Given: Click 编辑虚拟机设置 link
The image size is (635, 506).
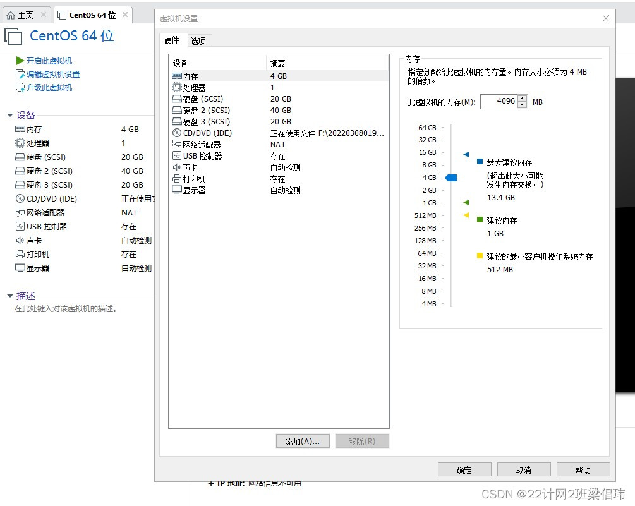Looking at the screenshot, I should pos(53,75).
